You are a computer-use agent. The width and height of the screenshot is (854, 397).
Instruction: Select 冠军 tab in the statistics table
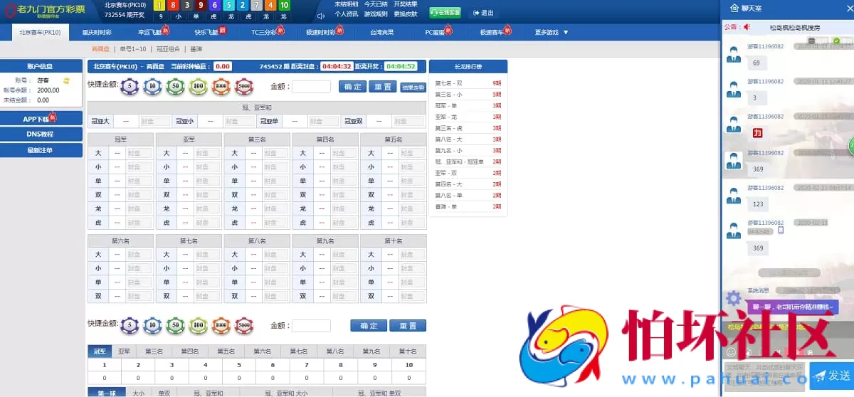(100, 351)
